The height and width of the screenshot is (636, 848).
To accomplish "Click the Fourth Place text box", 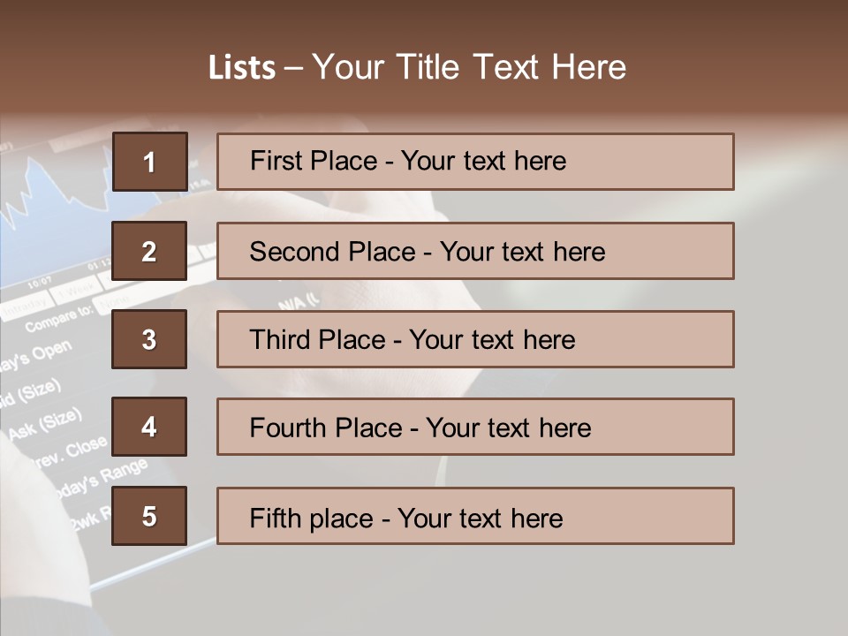I will [x=475, y=427].
